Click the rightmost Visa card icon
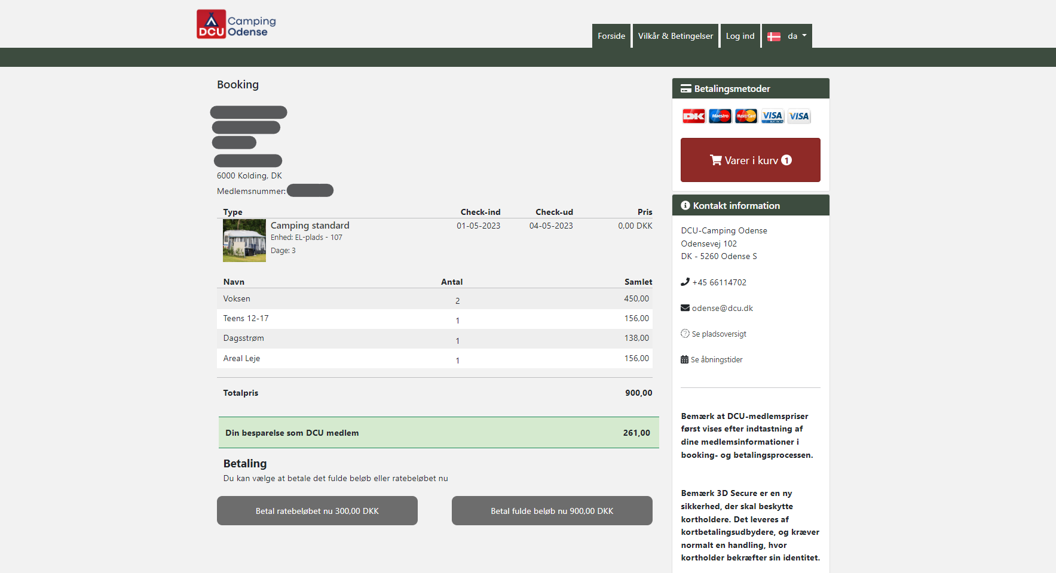The width and height of the screenshot is (1056, 573). [798, 116]
